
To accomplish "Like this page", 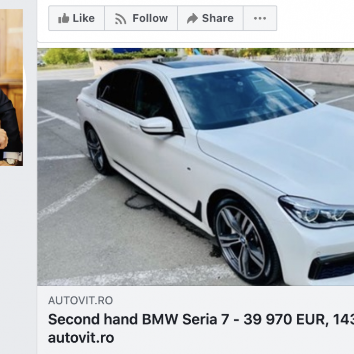I will (x=77, y=19).
